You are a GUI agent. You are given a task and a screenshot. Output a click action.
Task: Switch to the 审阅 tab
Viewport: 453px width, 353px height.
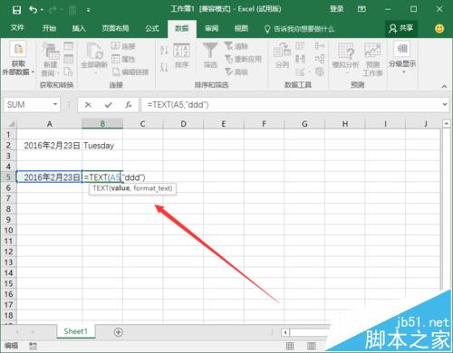point(211,28)
